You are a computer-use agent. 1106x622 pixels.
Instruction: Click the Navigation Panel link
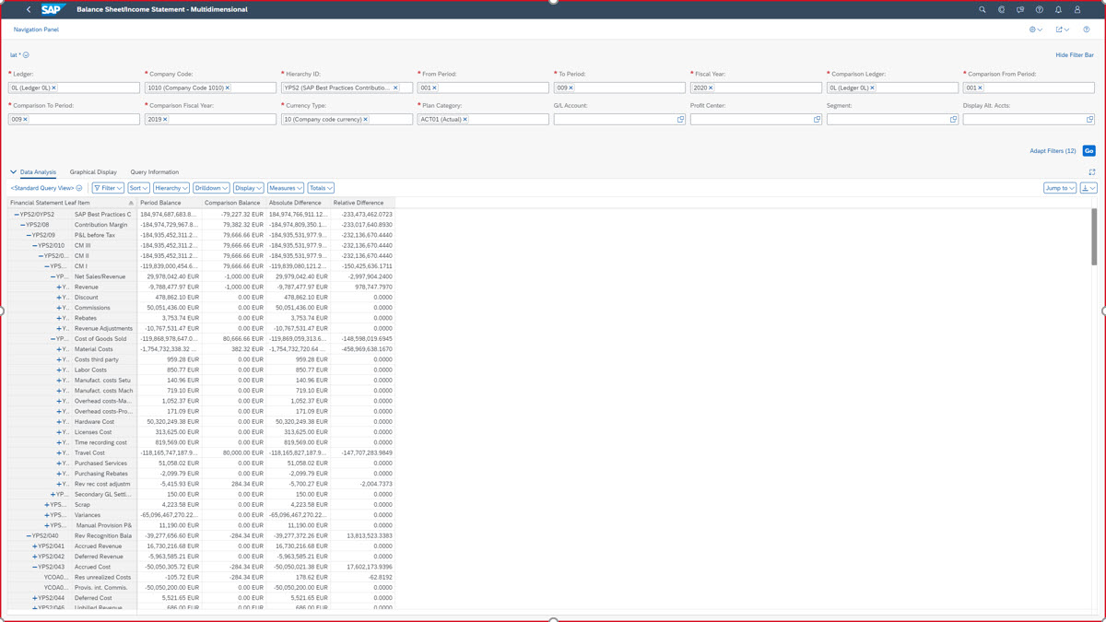[36, 29]
